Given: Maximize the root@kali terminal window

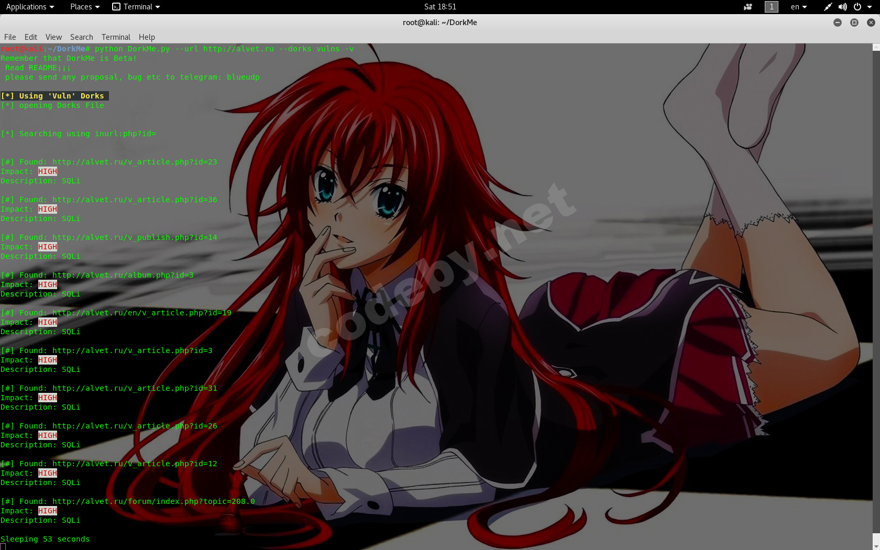Looking at the screenshot, I should click(x=854, y=23).
